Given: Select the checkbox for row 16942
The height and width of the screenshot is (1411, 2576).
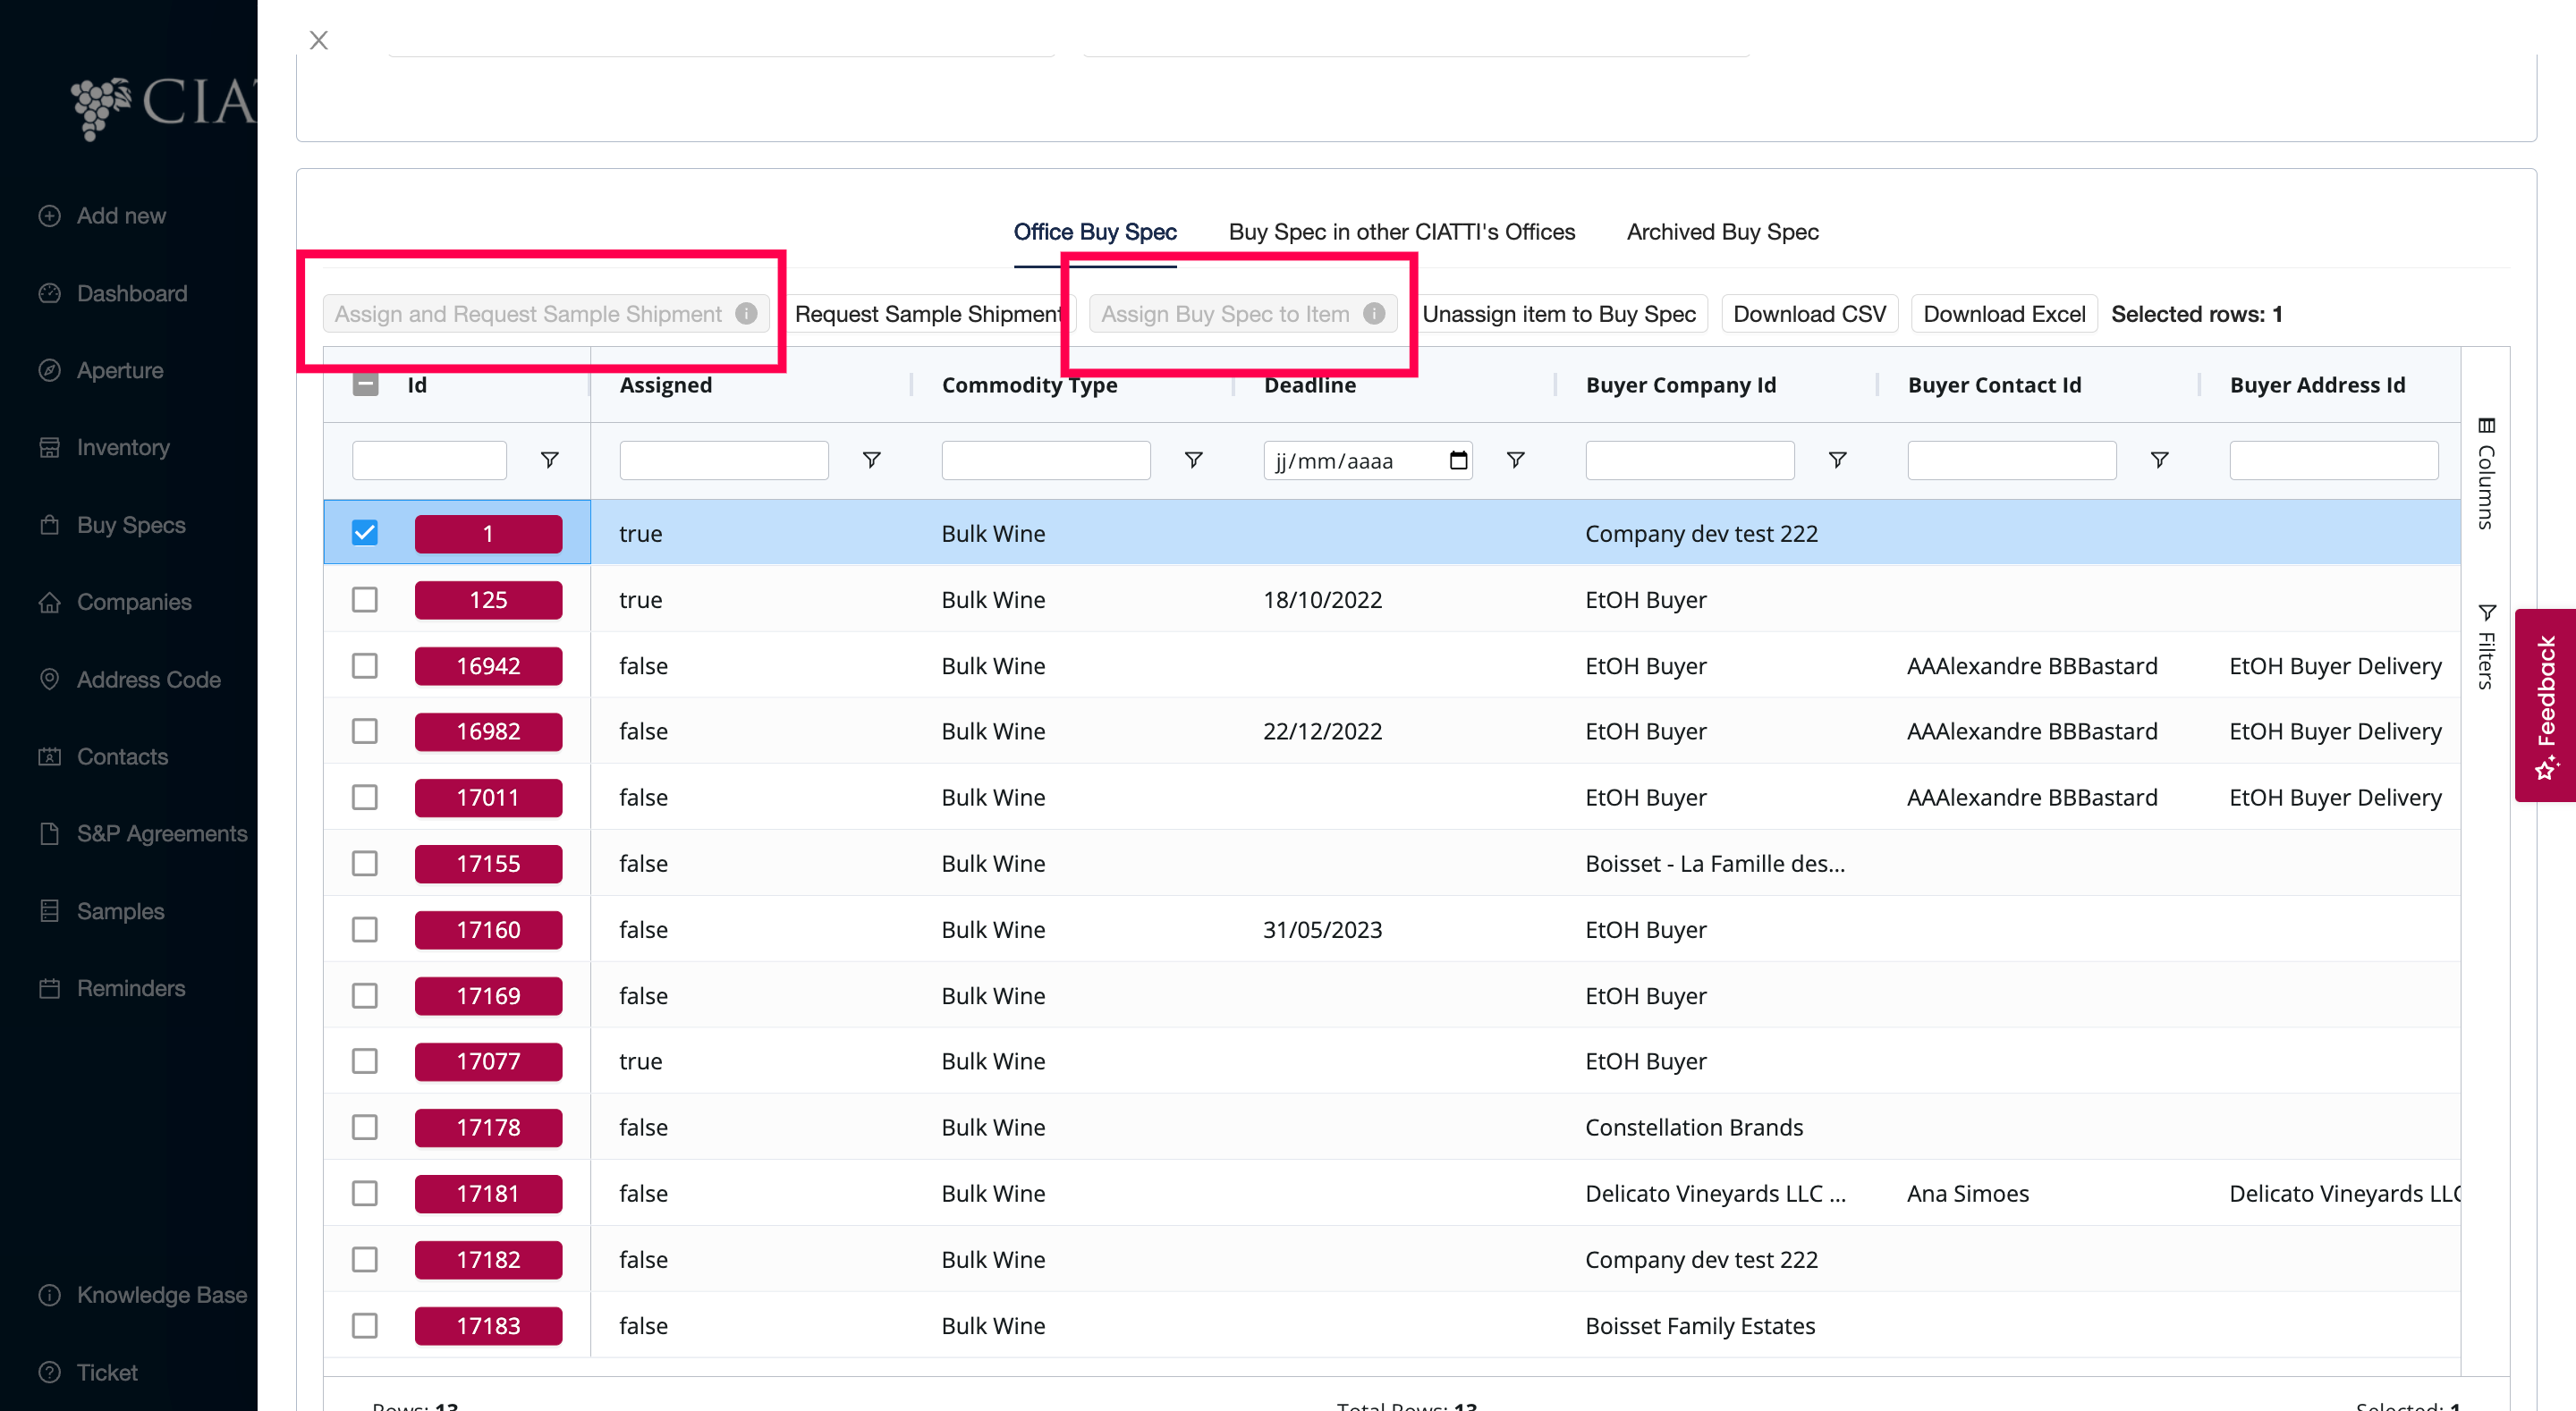Looking at the screenshot, I should [x=365, y=666].
